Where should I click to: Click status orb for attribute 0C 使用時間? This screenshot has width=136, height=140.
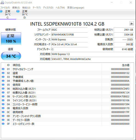pyautogui.click(x=3, y=112)
